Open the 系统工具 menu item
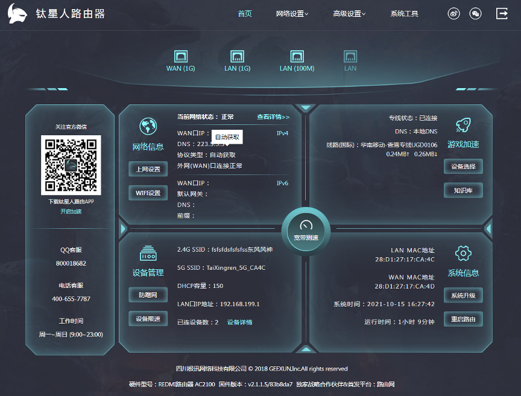This screenshot has width=521, height=396. (404, 14)
